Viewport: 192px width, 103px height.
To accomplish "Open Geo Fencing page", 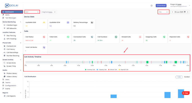I will pos(11,36).
